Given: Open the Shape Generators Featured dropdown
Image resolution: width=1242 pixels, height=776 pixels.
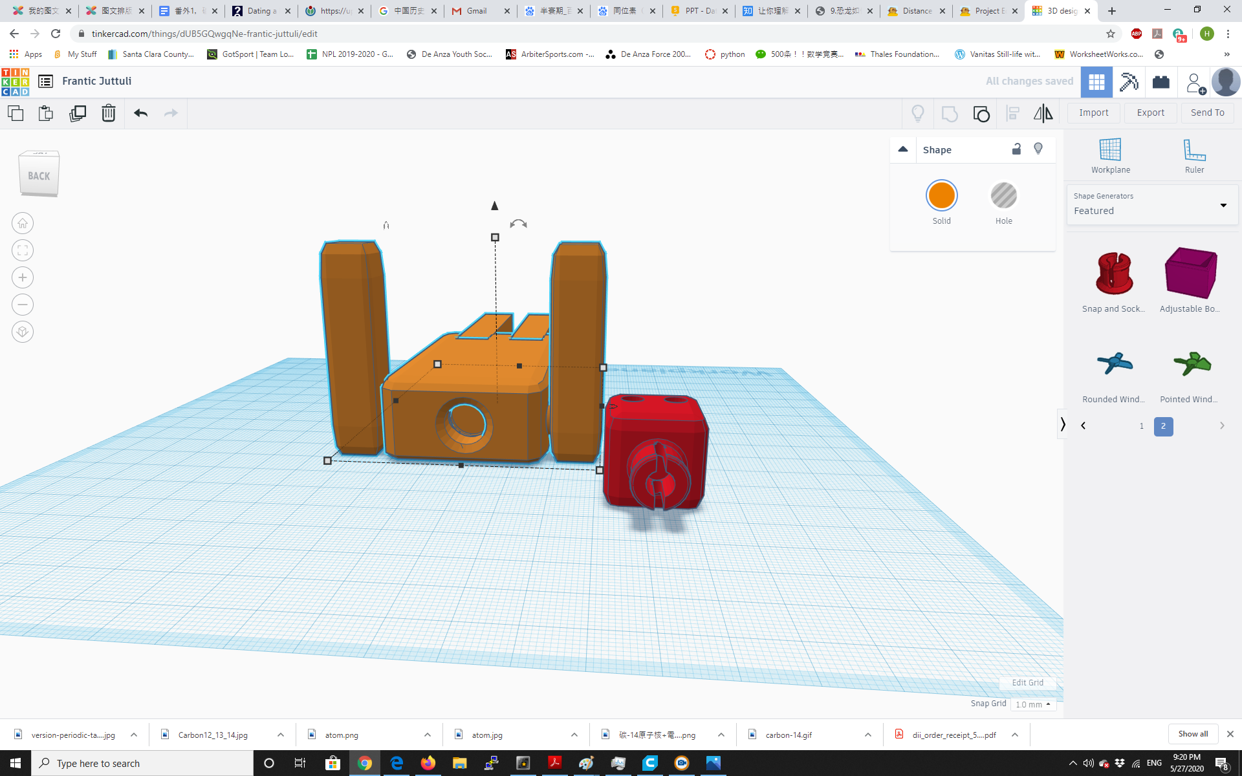Looking at the screenshot, I should (1152, 205).
